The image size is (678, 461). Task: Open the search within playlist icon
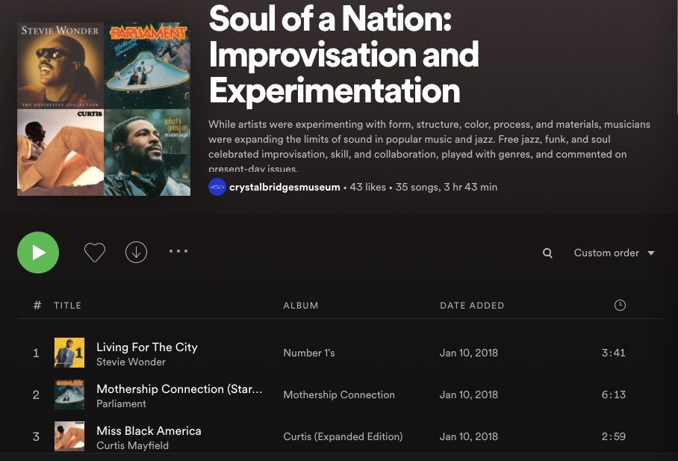pos(547,253)
